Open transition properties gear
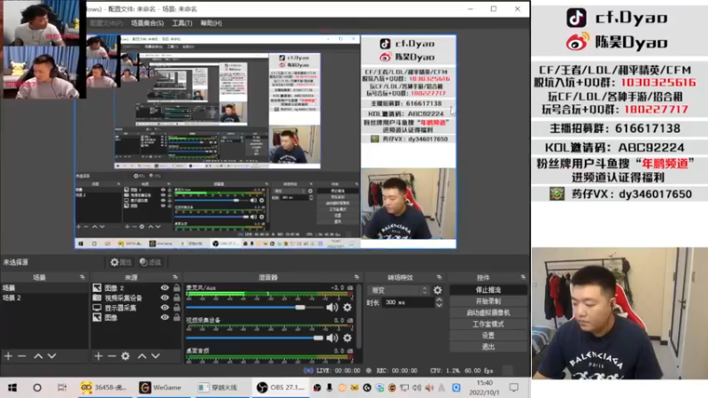Viewport: 708px width, 398px height. click(437, 290)
